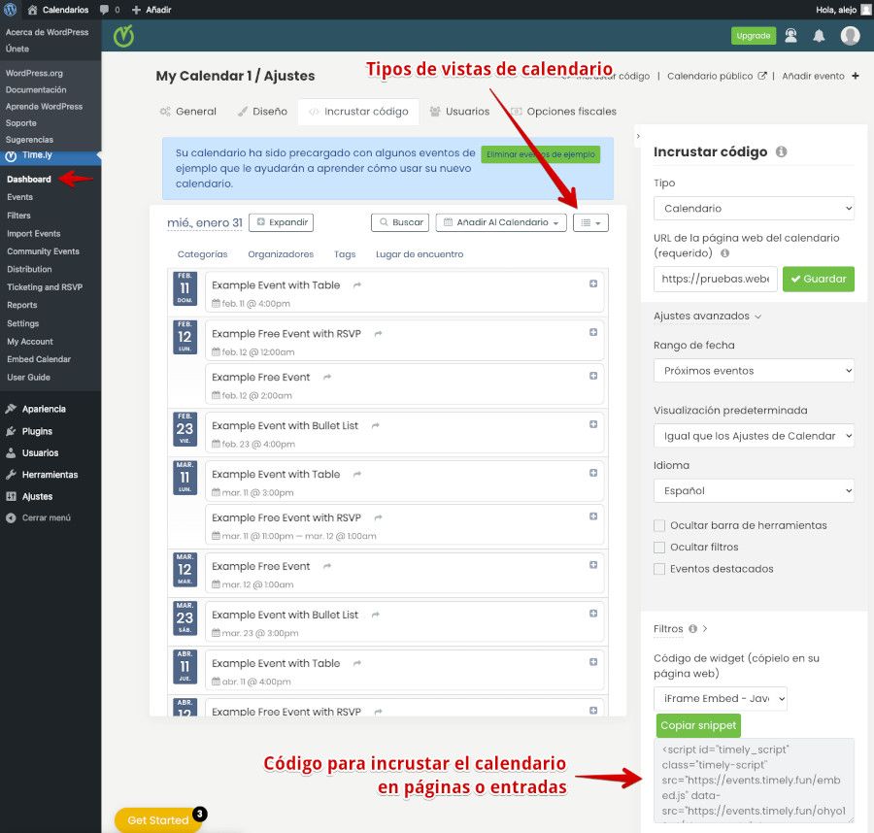This screenshot has width=874, height=833.
Task: Click the info icon next to Filtros
Action: click(692, 628)
